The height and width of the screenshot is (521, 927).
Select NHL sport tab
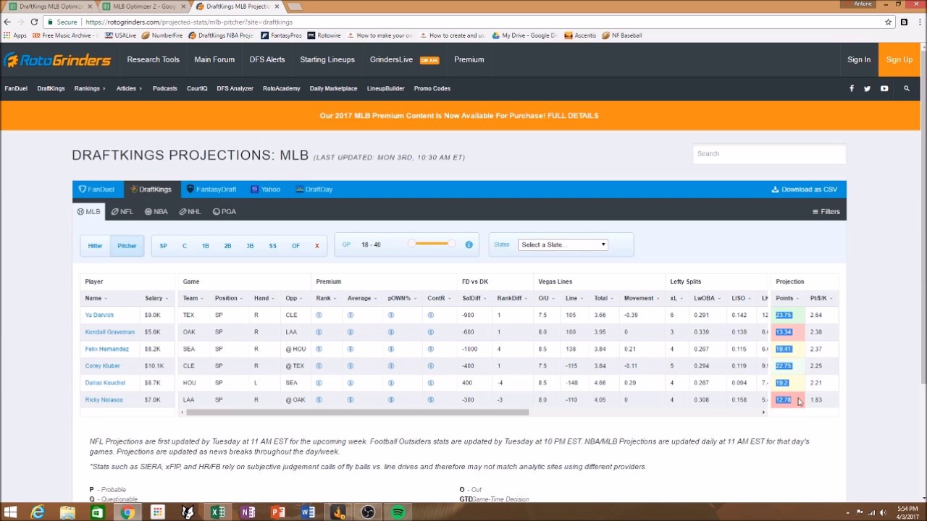(x=190, y=211)
